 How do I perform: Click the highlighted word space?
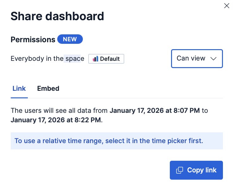(75, 59)
